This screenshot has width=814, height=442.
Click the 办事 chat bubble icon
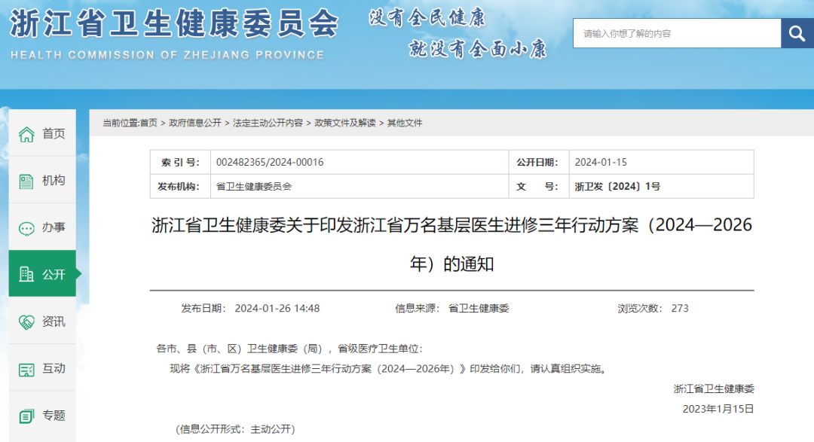coord(26,228)
